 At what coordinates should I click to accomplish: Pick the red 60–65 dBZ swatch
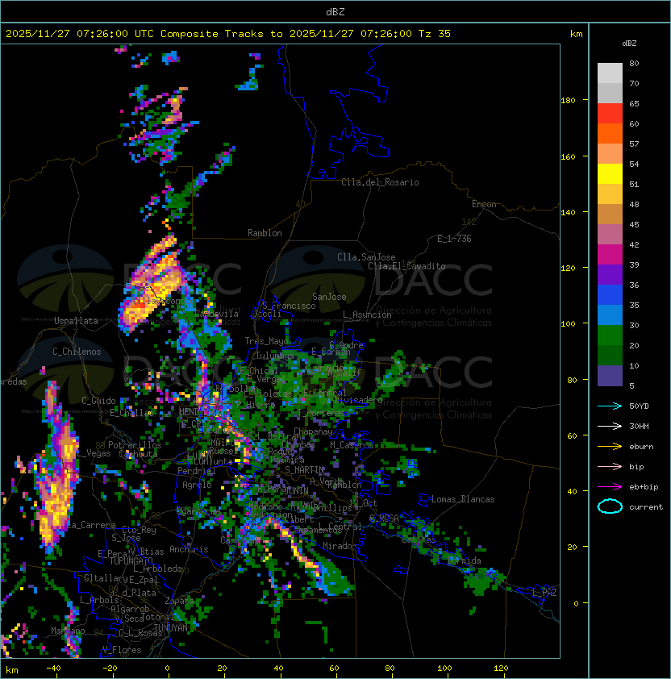pyautogui.click(x=610, y=114)
